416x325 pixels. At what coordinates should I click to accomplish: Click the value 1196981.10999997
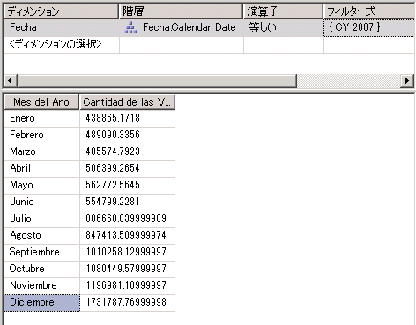point(127,286)
